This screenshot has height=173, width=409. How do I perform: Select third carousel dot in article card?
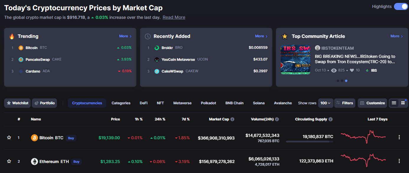346,80
